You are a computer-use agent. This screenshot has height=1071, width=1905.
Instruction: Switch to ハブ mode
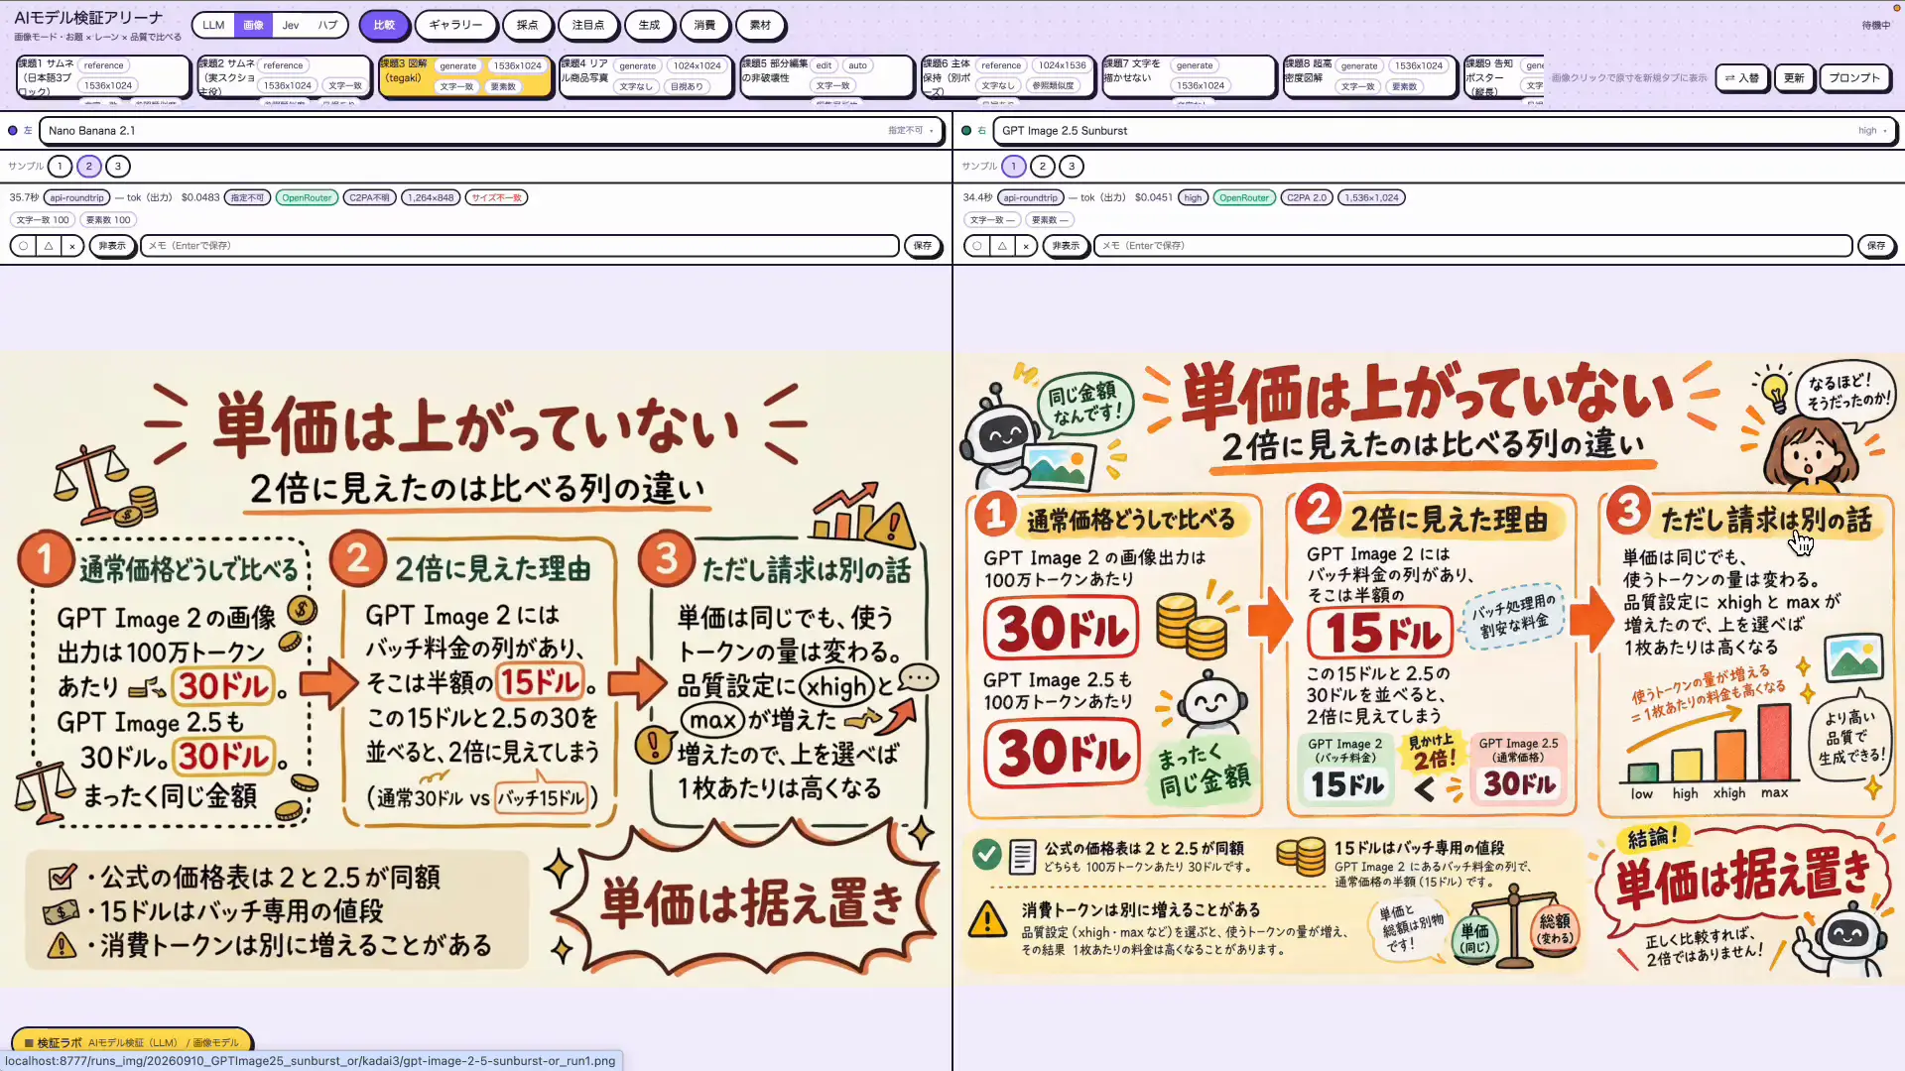(327, 25)
